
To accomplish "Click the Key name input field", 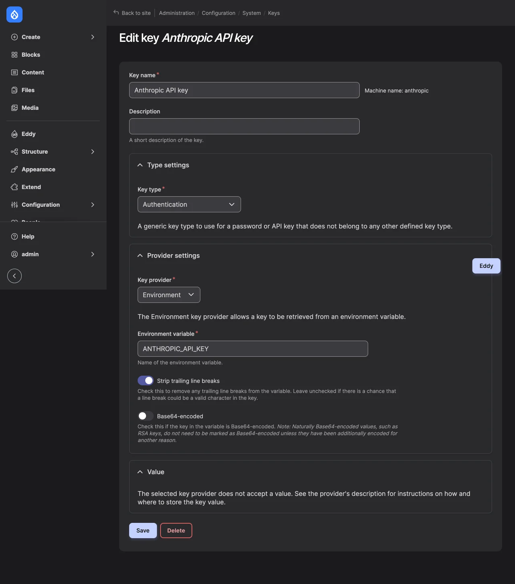I will 244,90.
